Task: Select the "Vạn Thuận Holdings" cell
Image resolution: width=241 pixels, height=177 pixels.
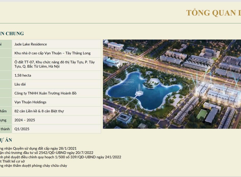Action: pyautogui.click(x=30, y=102)
